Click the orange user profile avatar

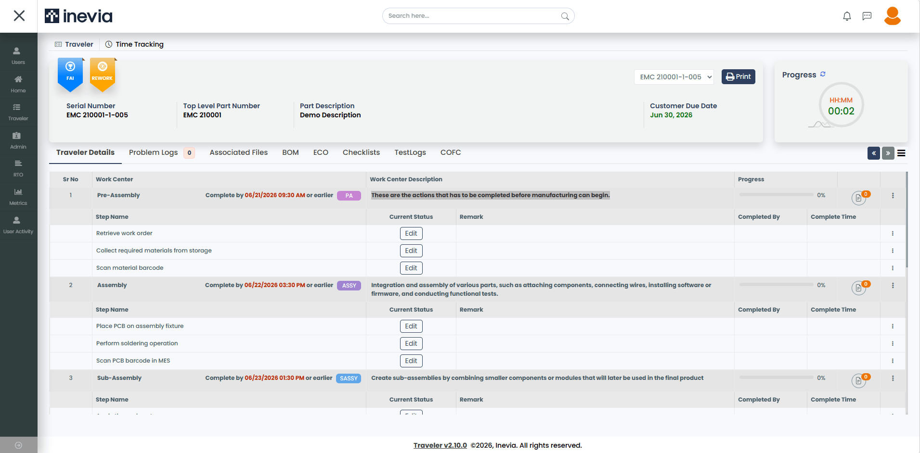pos(892,16)
